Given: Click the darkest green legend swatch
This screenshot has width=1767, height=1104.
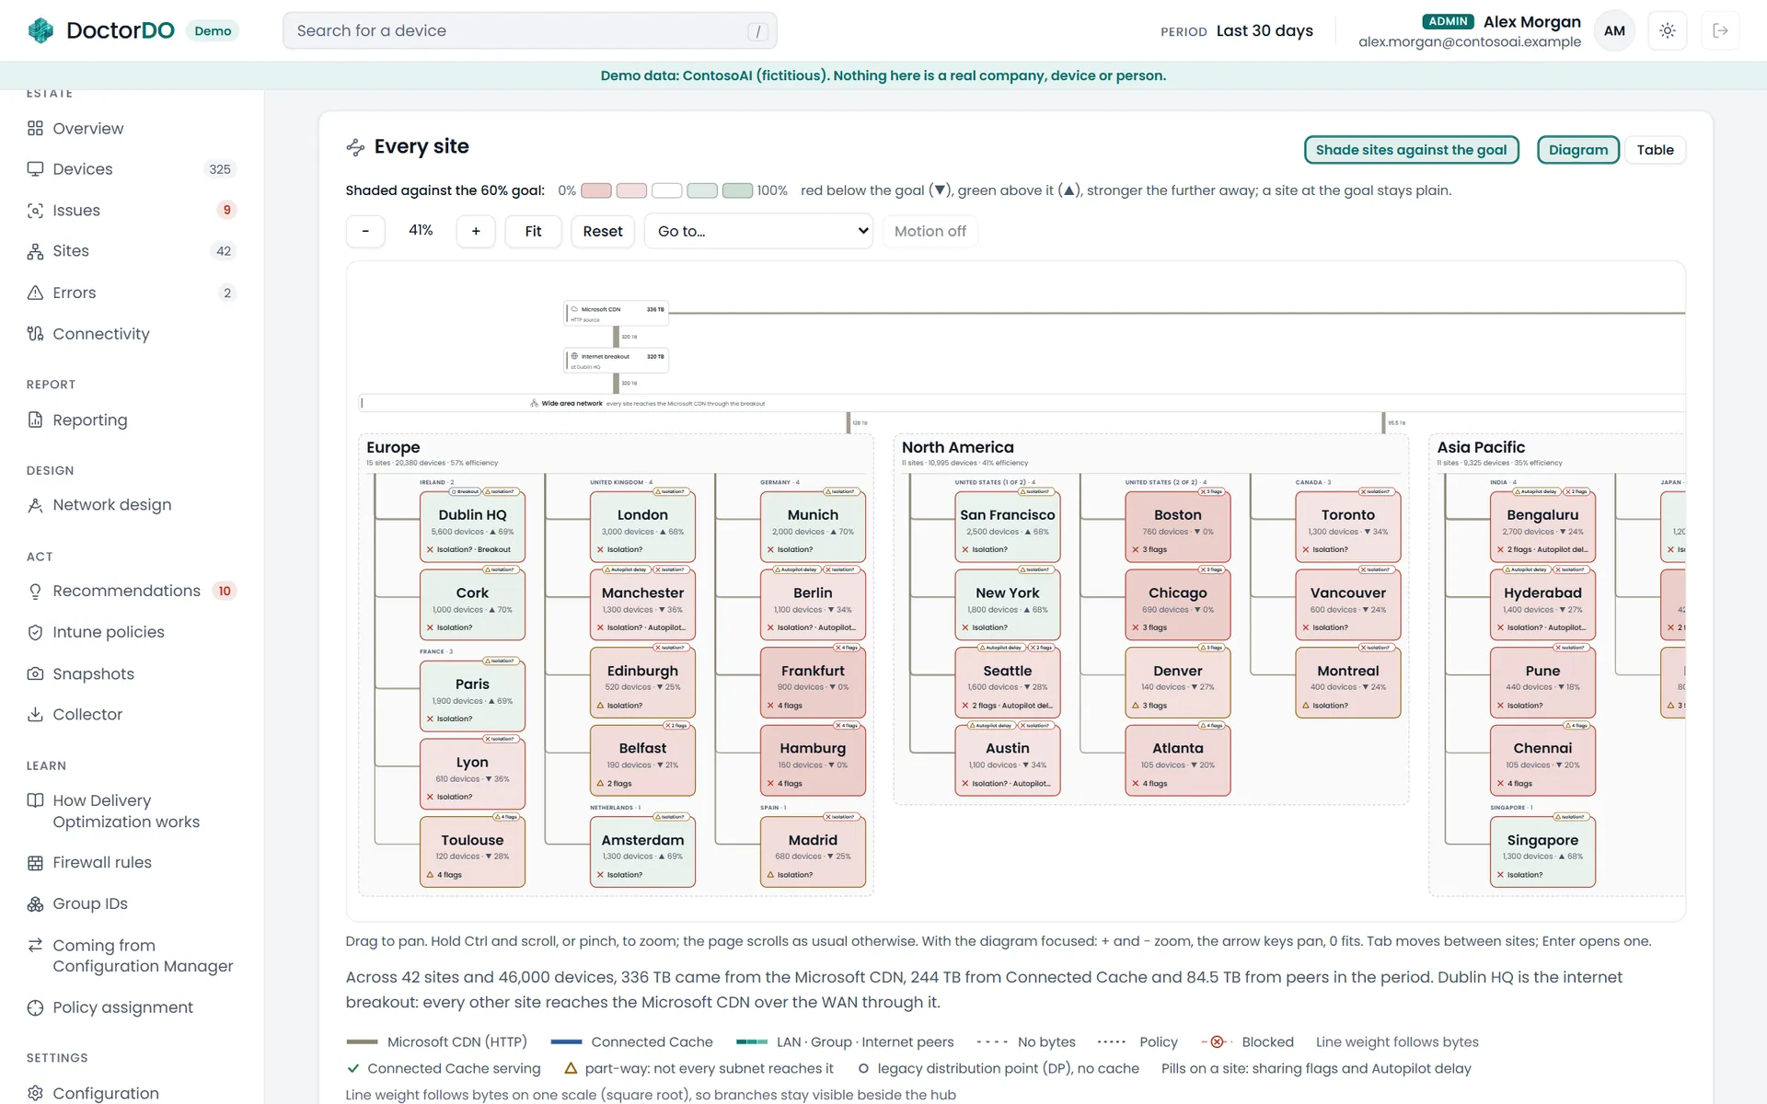Looking at the screenshot, I should click(x=738, y=190).
